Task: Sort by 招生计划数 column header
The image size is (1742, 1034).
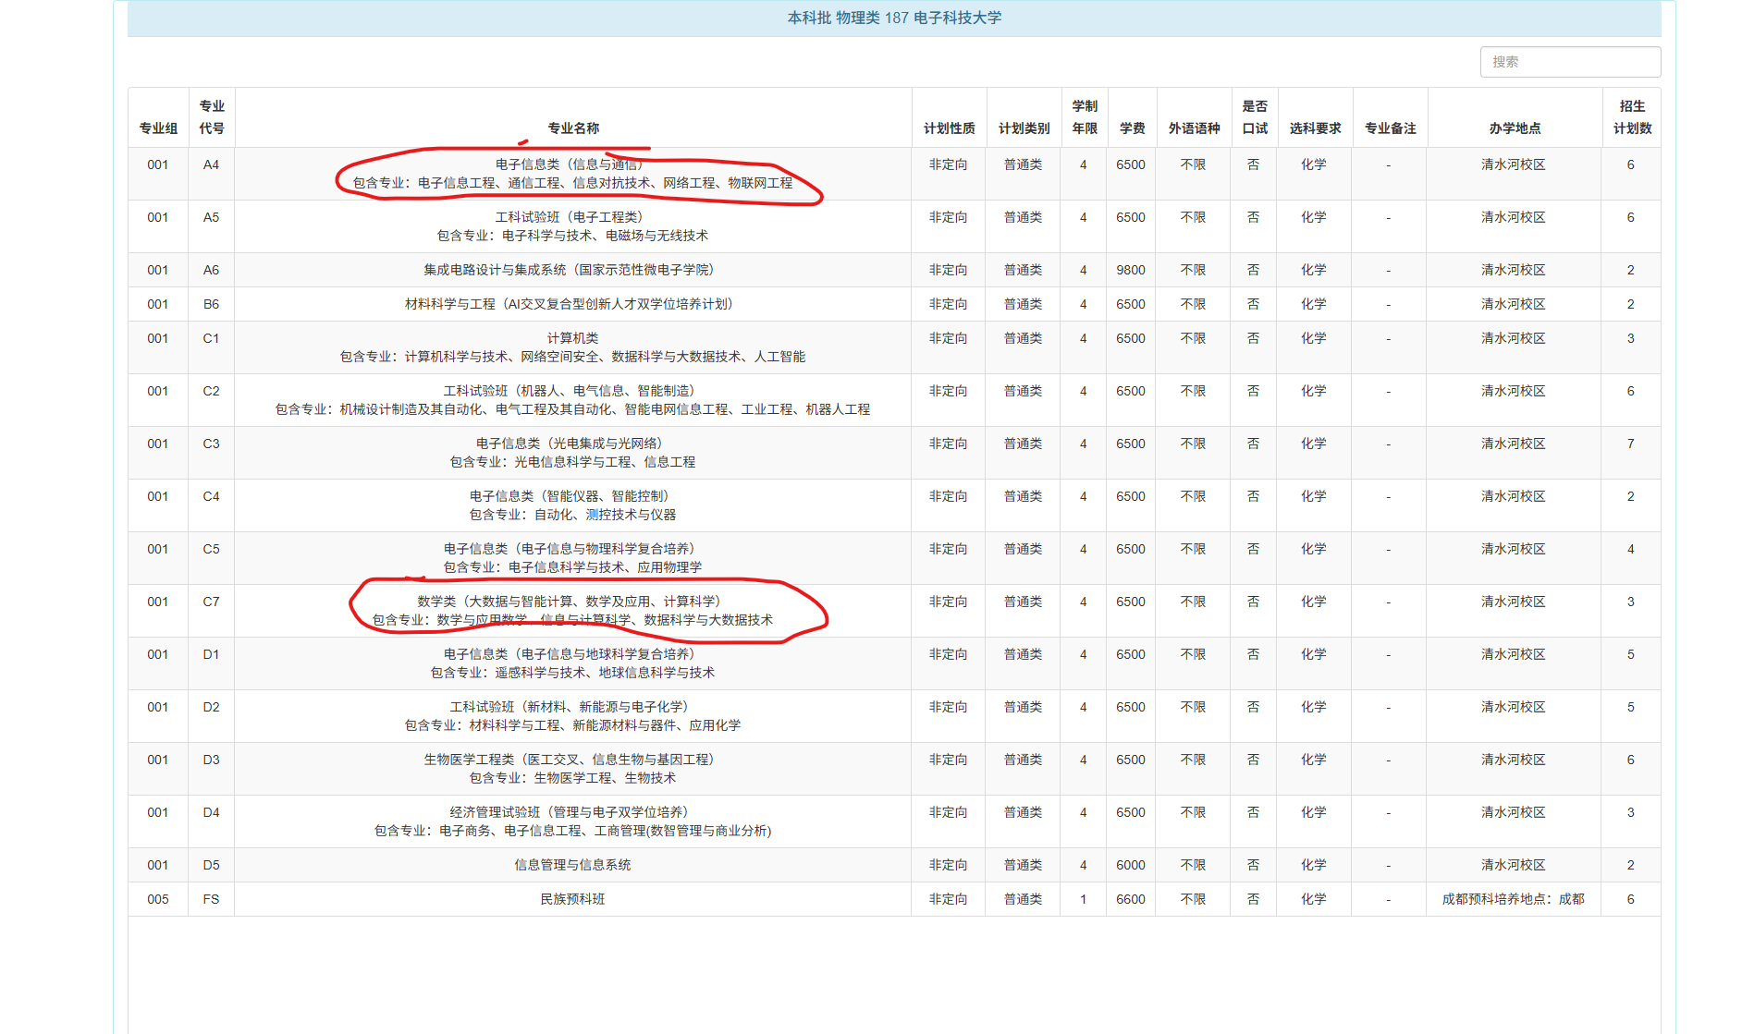Action: pyautogui.click(x=1632, y=117)
